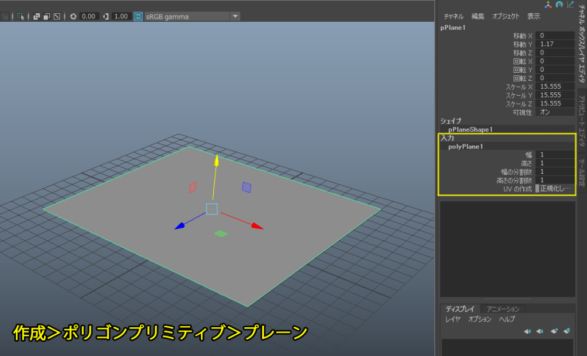Toggle the color management ON button
The image size is (587, 356).
pyautogui.click(x=138, y=17)
